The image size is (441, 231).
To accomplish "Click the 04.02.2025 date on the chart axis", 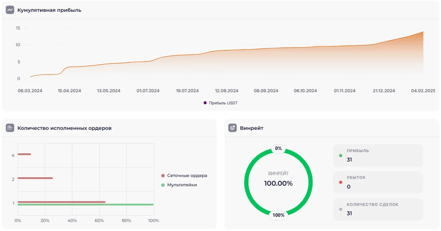I will pos(423,91).
